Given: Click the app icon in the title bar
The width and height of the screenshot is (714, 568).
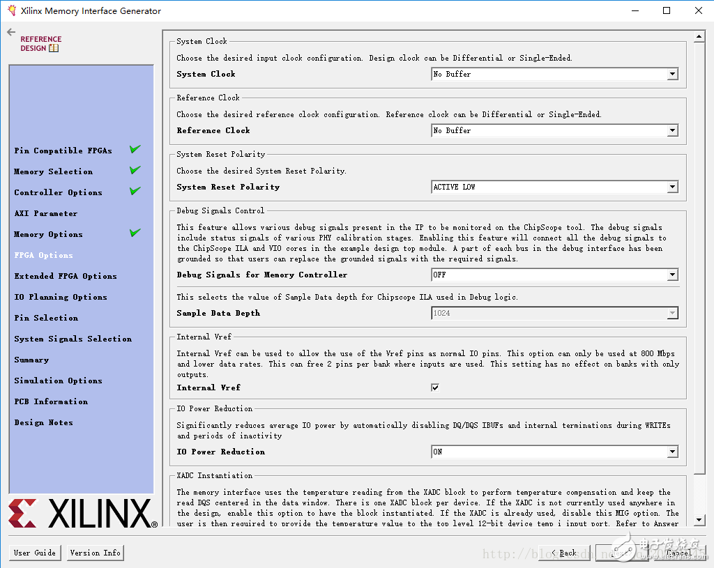Looking at the screenshot, I should (11, 10).
